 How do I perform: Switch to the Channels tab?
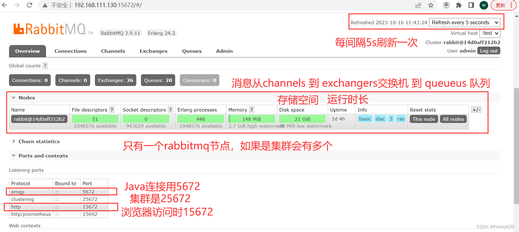[113, 51]
